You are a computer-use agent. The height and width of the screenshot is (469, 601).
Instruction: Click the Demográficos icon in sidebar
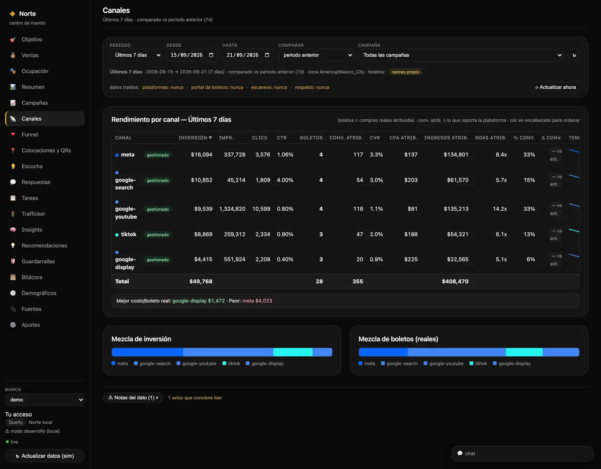tap(13, 293)
